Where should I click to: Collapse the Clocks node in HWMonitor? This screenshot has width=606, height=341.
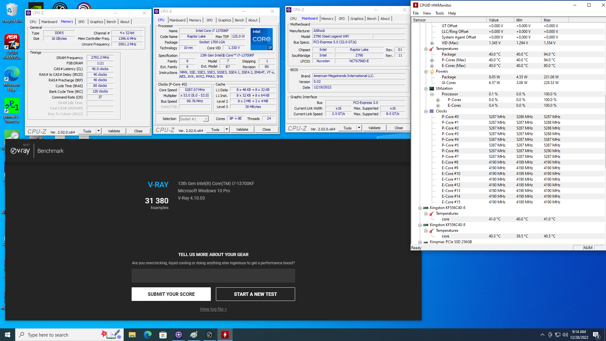(426, 111)
